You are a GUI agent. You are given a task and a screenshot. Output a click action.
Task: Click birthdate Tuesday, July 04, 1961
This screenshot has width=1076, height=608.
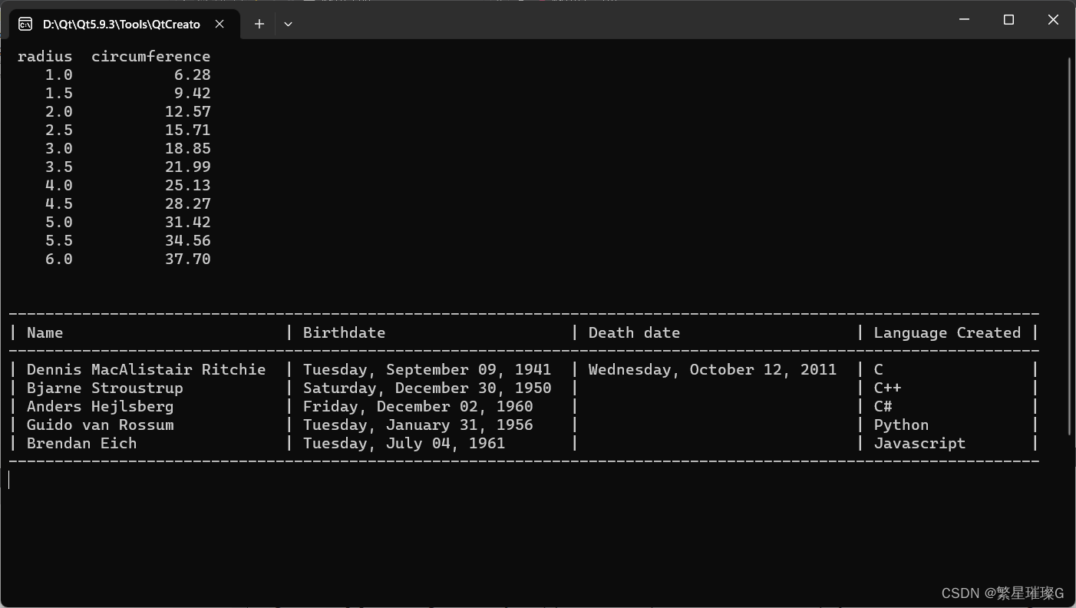point(404,443)
